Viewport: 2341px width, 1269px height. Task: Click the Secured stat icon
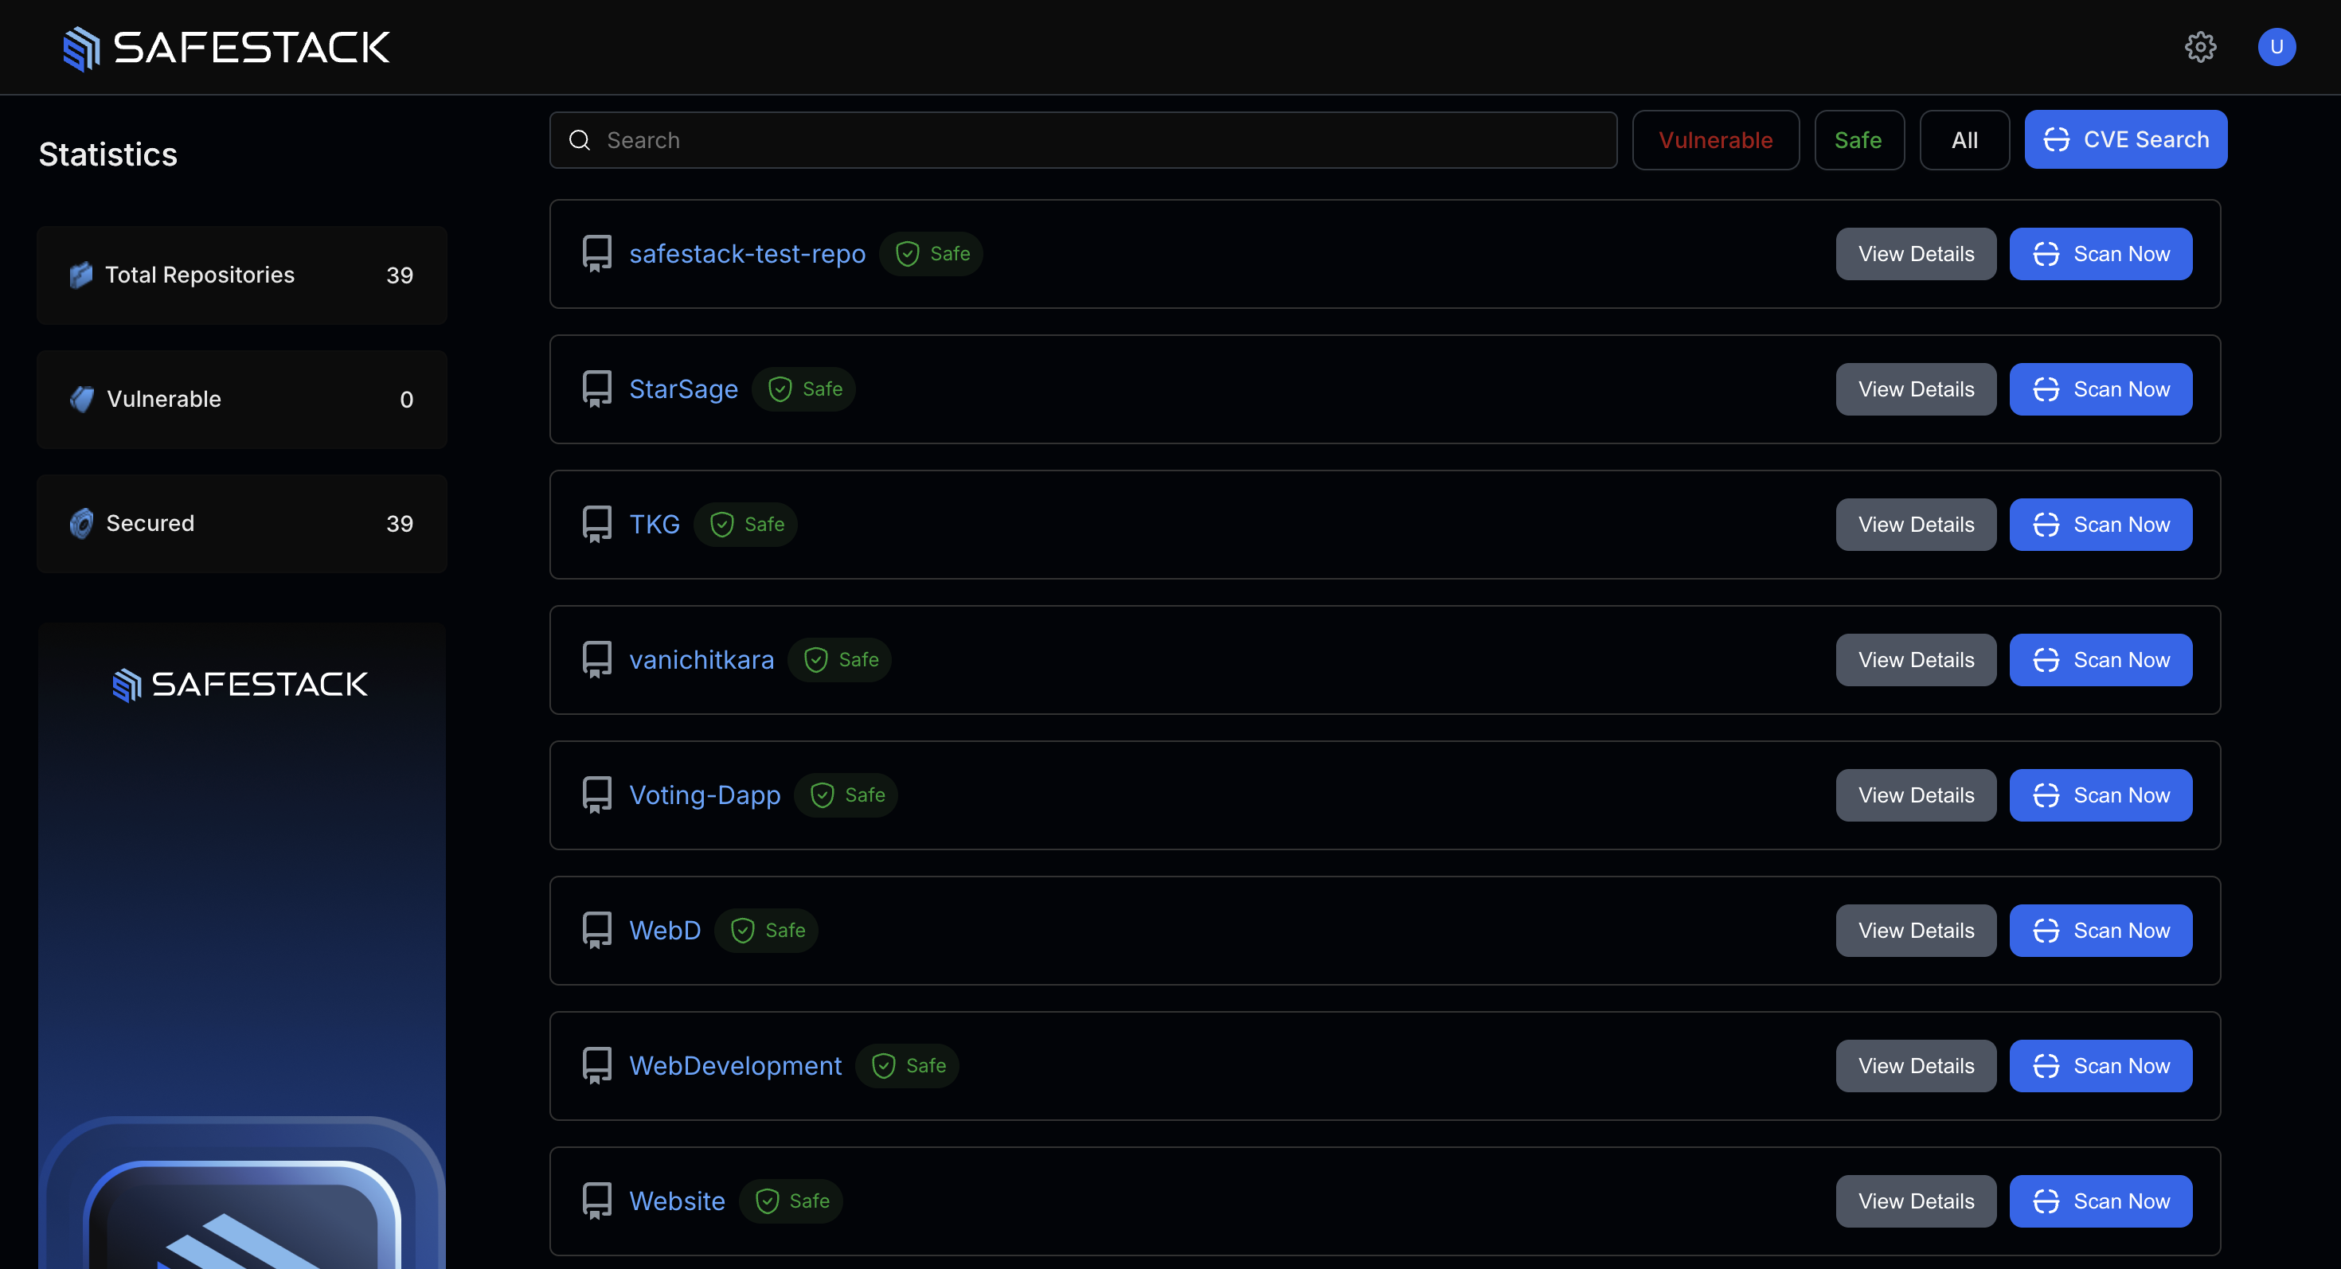82,523
